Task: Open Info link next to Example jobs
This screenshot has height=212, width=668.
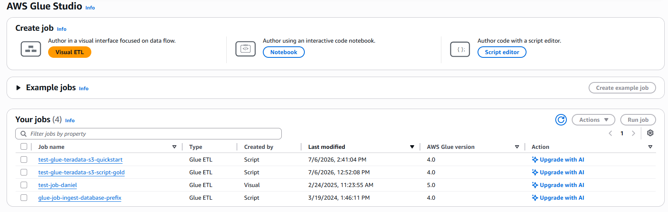Action: click(x=84, y=89)
